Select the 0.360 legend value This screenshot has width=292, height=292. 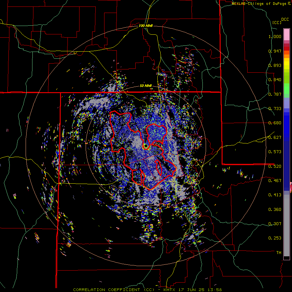tap(275, 210)
